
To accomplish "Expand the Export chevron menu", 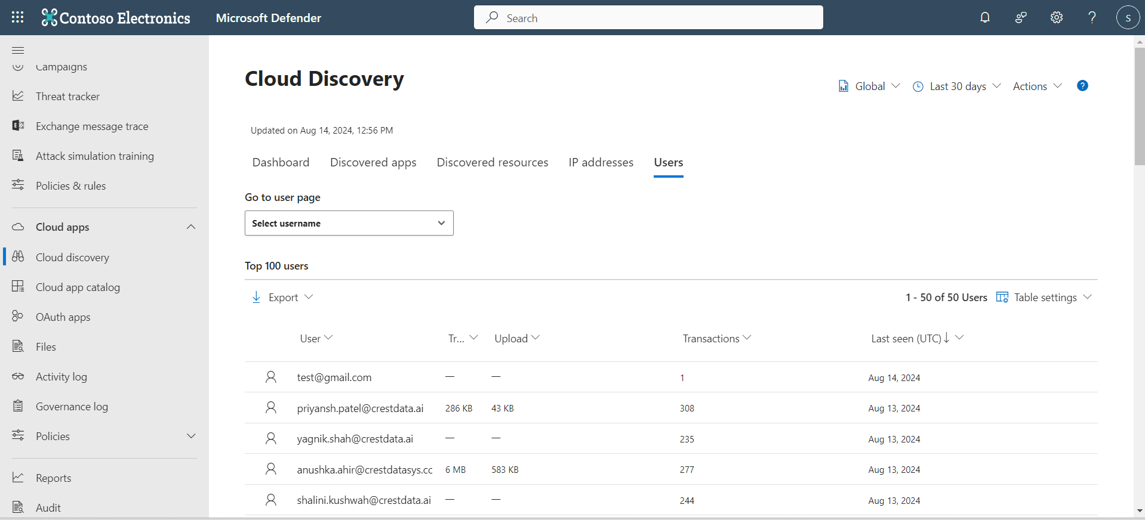I will tap(309, 296).
